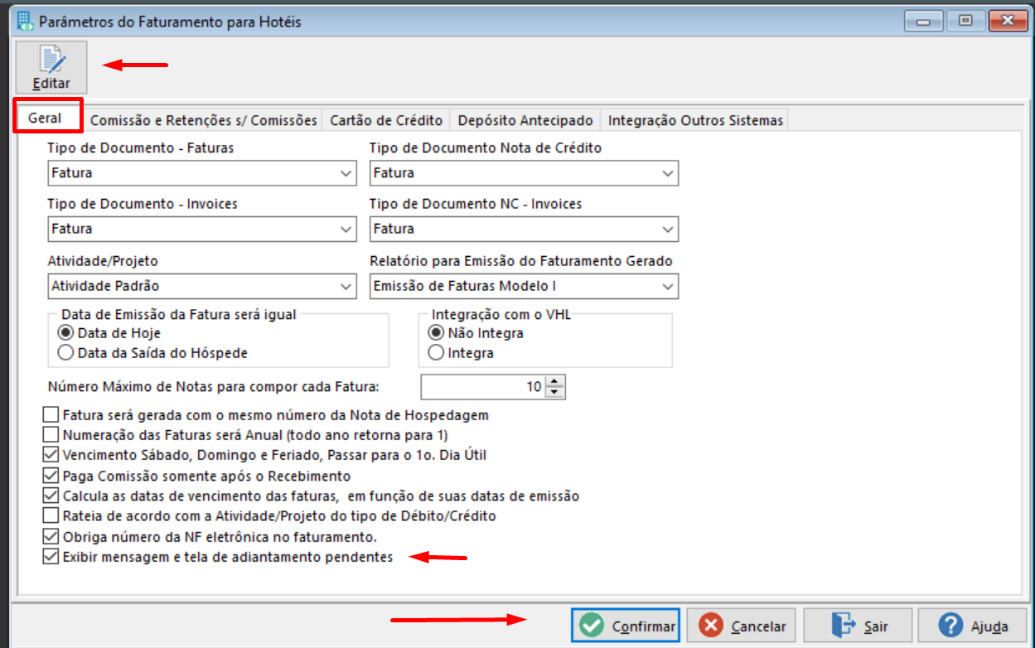Close the Parâmetros do Faturamento window

coord(1008,20)
